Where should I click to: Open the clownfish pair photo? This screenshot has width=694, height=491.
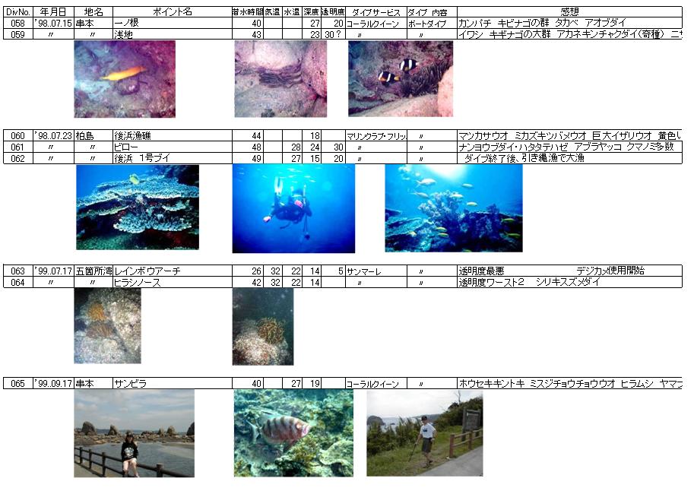(400, 78)
